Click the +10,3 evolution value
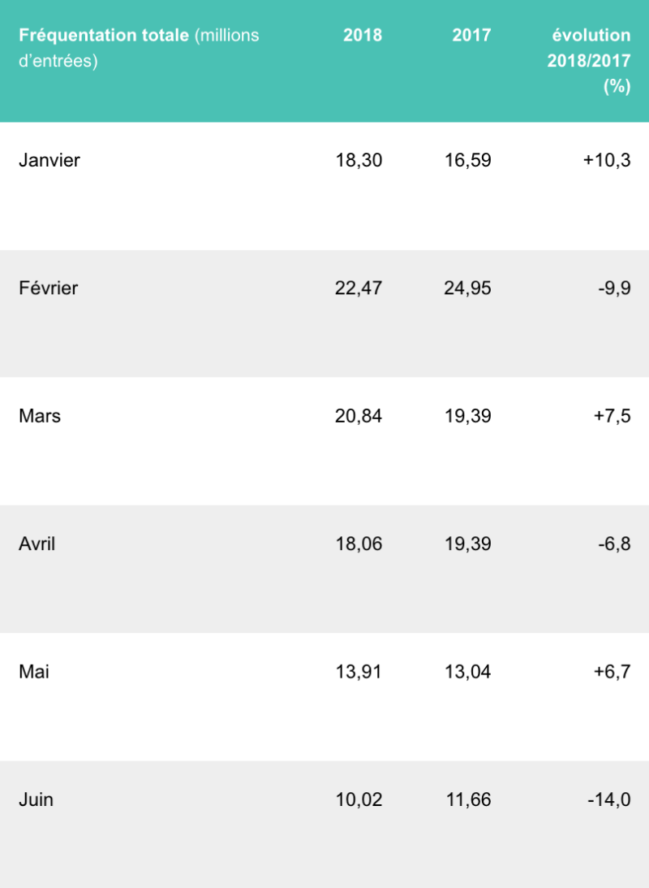Viewport: 649px width, 888px height. 607,160
